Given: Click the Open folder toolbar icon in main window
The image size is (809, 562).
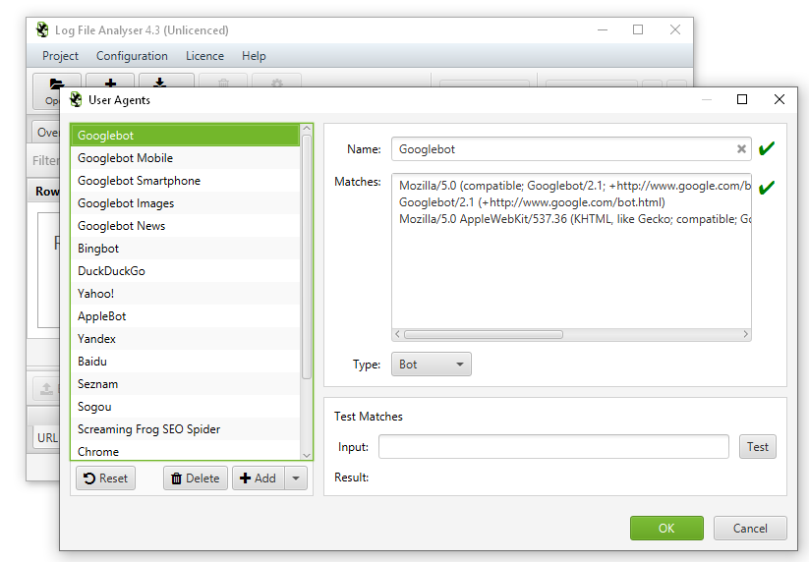Looking at the screenshot, I should coord(56,86).
